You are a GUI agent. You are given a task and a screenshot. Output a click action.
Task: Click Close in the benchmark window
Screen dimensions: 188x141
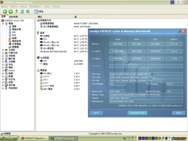tap(179, 113)
